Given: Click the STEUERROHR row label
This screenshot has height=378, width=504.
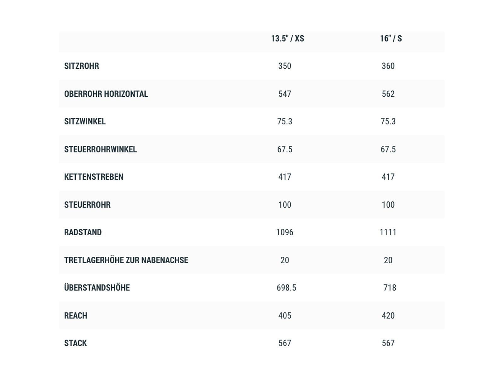Looking at the screenshot, I should [x=87, y=205].
